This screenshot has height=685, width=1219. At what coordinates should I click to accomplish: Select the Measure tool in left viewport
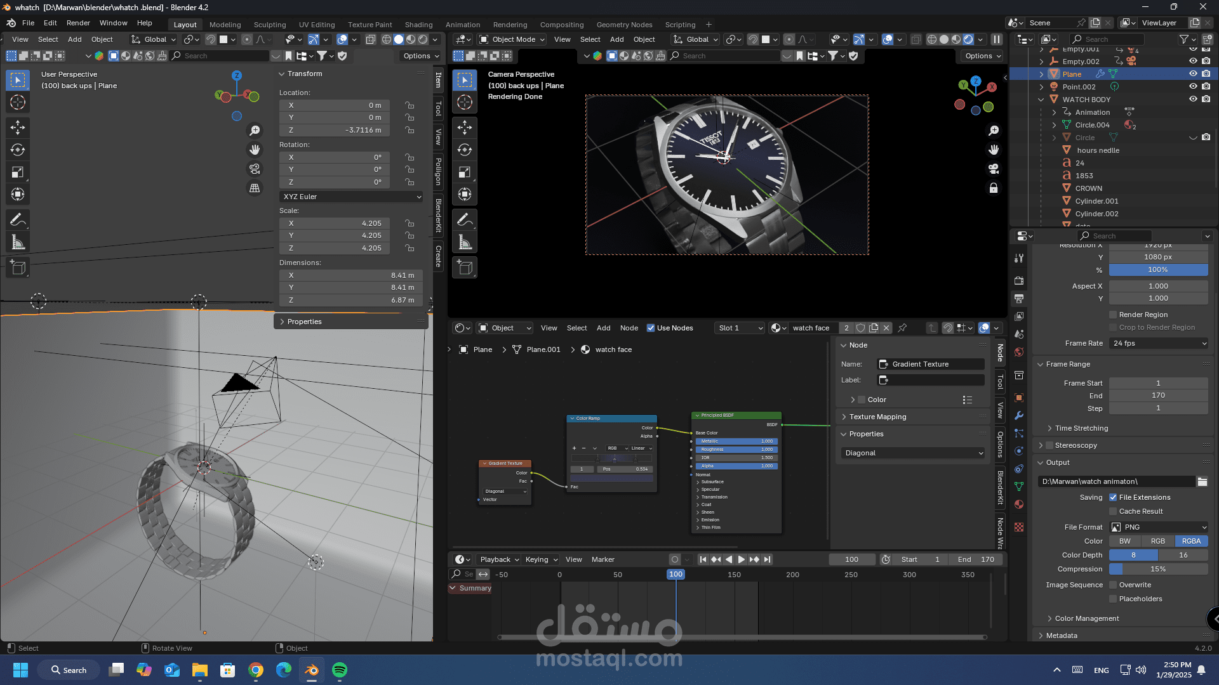click(x=18, y=242)
